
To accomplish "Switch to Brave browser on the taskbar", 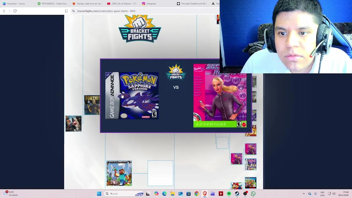I will 205,194.
